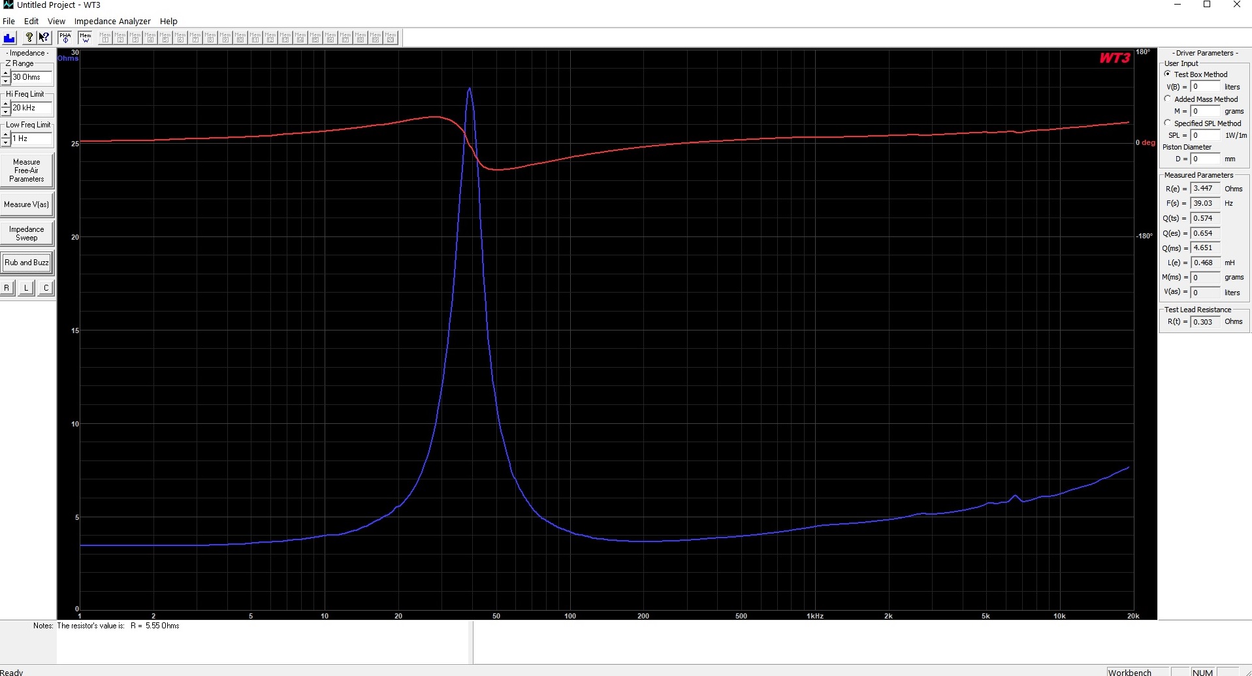Decrease the Hi Freq Limit down arrow
The image size is (1252, 676).
click(x=6, y=112)
